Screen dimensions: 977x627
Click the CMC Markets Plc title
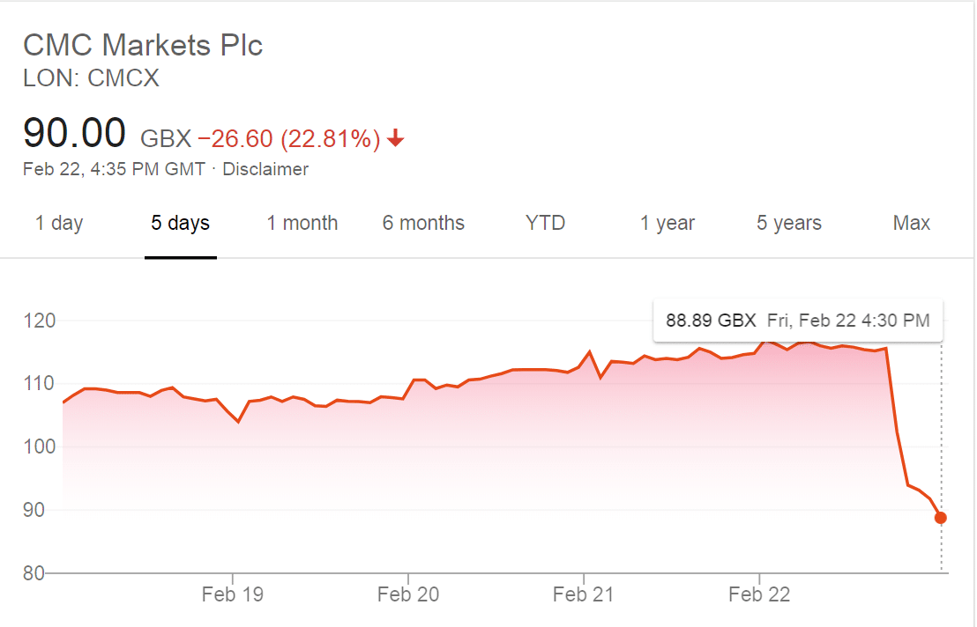point(143,45)
